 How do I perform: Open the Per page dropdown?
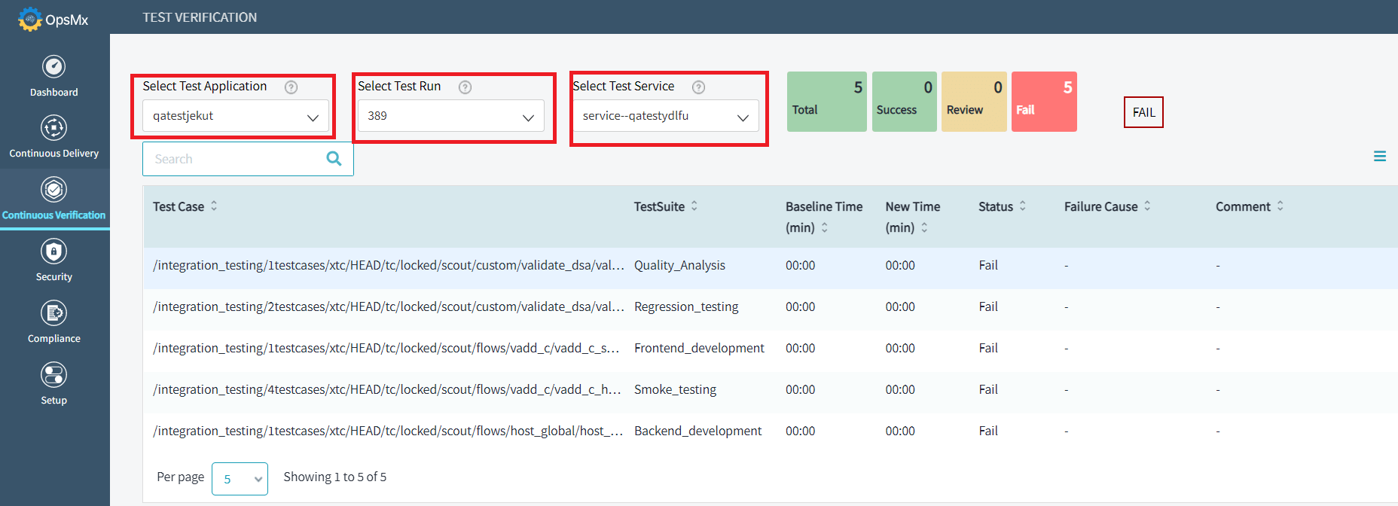(x=240, y=479)
